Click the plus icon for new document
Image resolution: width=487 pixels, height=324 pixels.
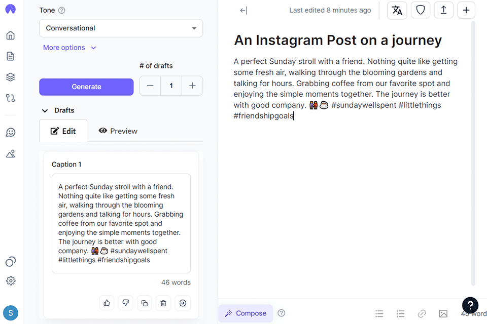point(466,10)
